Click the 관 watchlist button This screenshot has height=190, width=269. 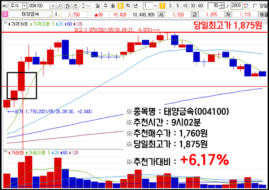tap(67, 6)
